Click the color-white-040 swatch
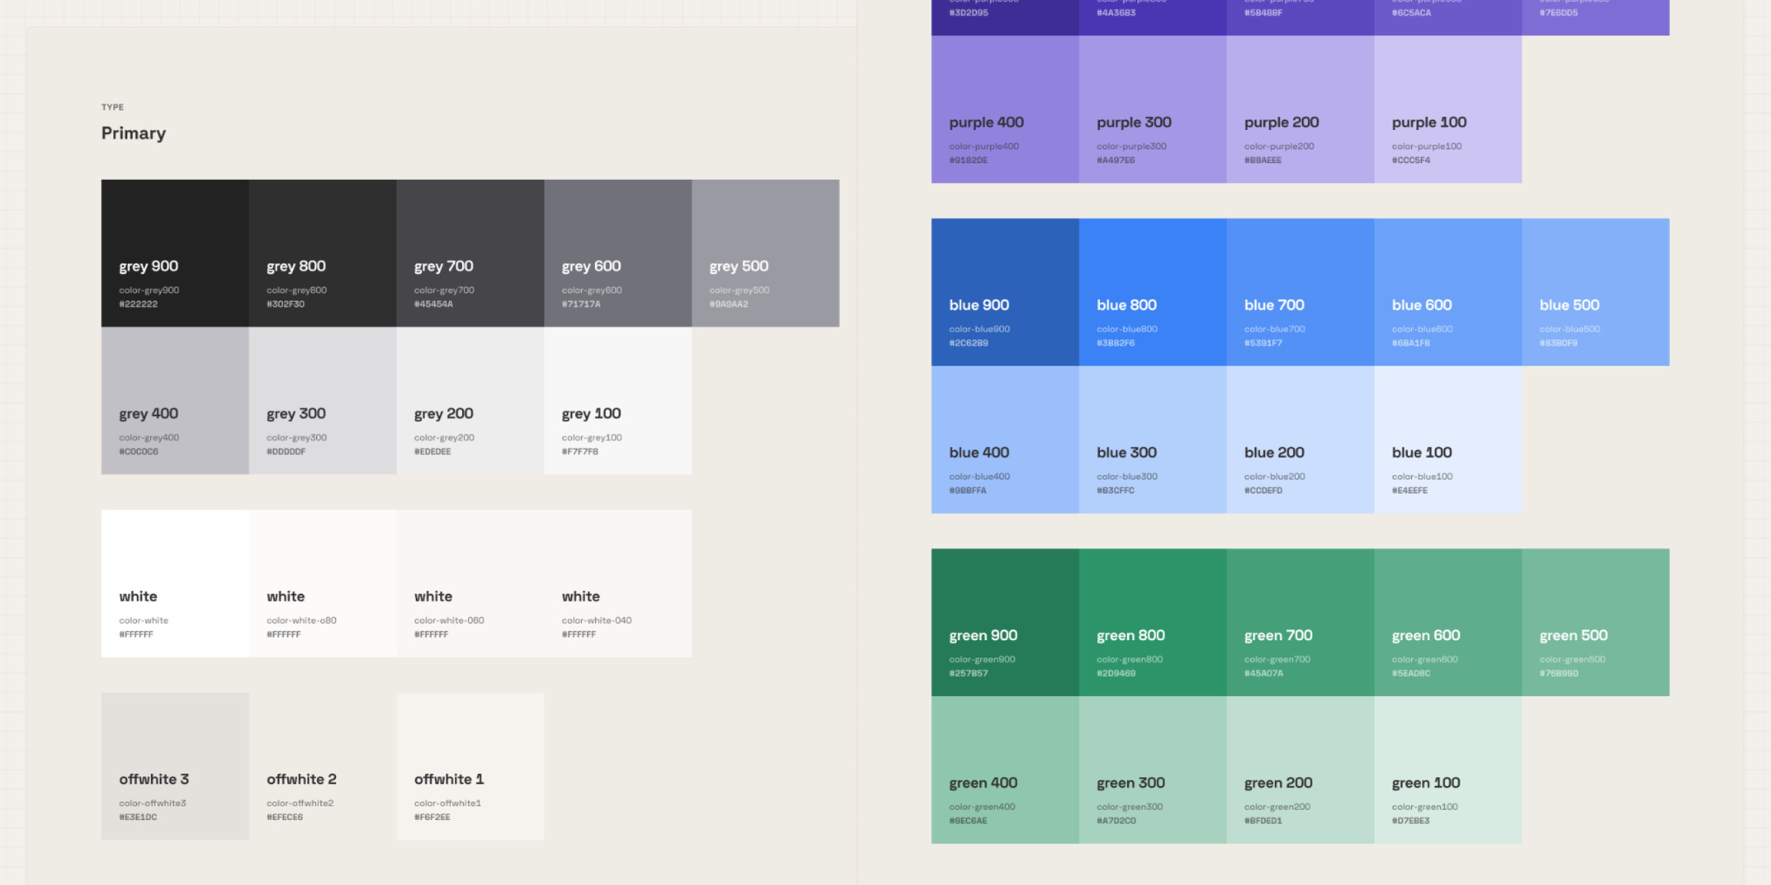The width and height of the screenshot is (1771, 885). [x=617, y=583]
